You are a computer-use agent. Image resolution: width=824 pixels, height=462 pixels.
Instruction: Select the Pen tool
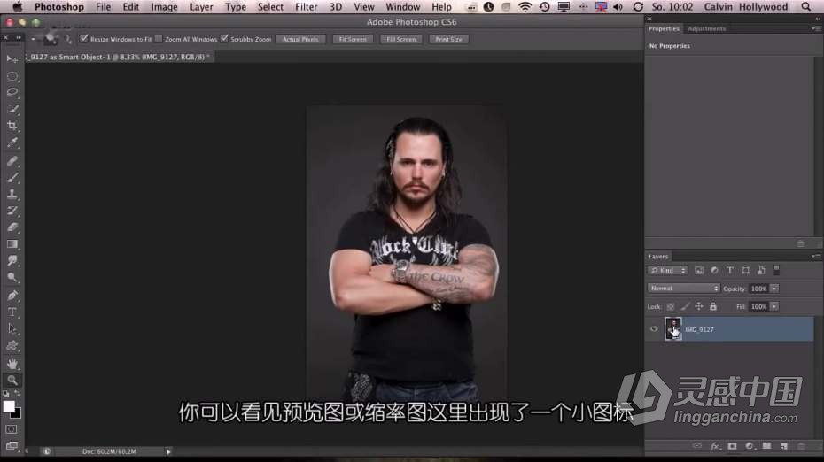12,296
